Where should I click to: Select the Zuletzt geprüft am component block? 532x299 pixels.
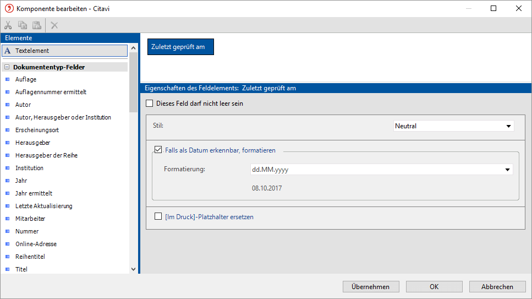click(x=180, y=47)
